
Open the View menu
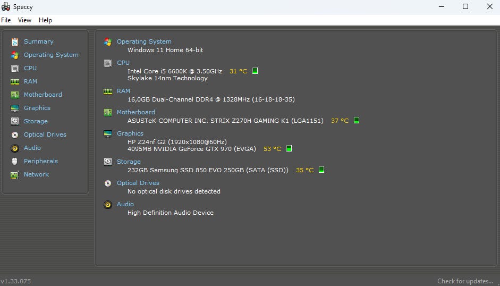pos(24,20)
